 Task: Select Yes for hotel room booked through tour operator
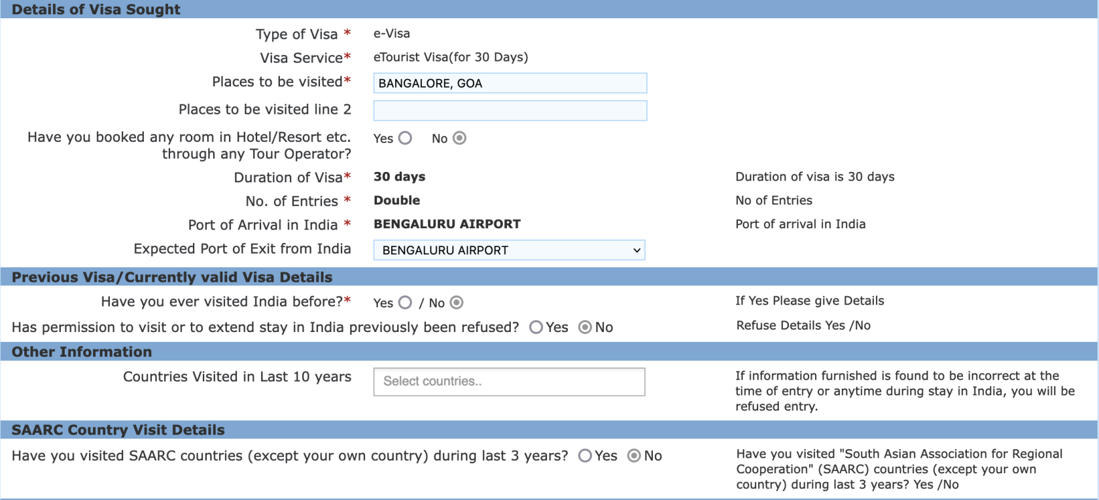(406, 138)
